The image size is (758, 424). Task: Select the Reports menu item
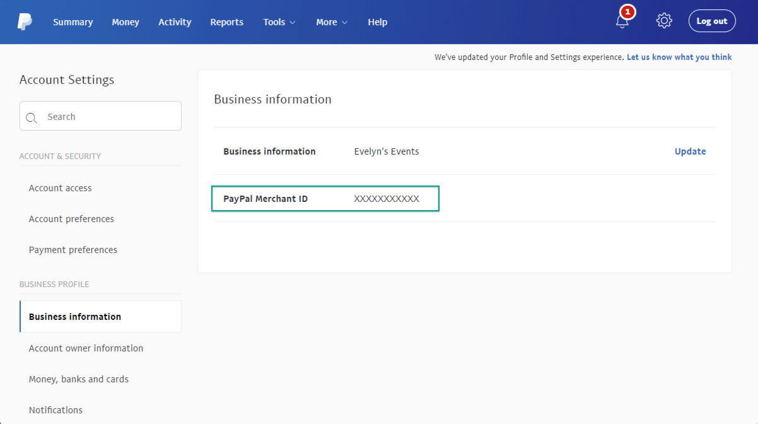[226, 21]
